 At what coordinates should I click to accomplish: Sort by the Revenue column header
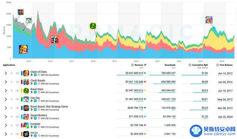pos(139,65)
